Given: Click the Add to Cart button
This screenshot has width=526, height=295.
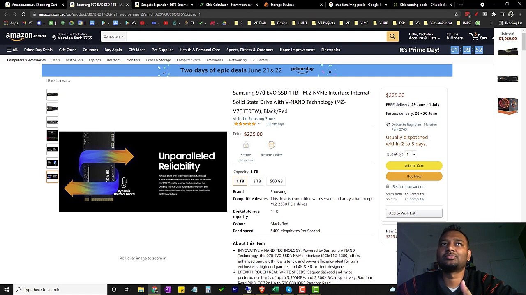Looking at the screenshot, I should (414, 166).
